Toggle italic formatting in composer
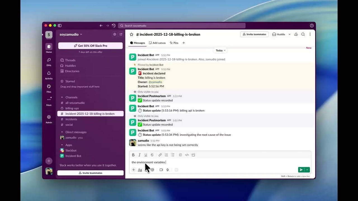The image size is (358, 201). tap(140, 155)
